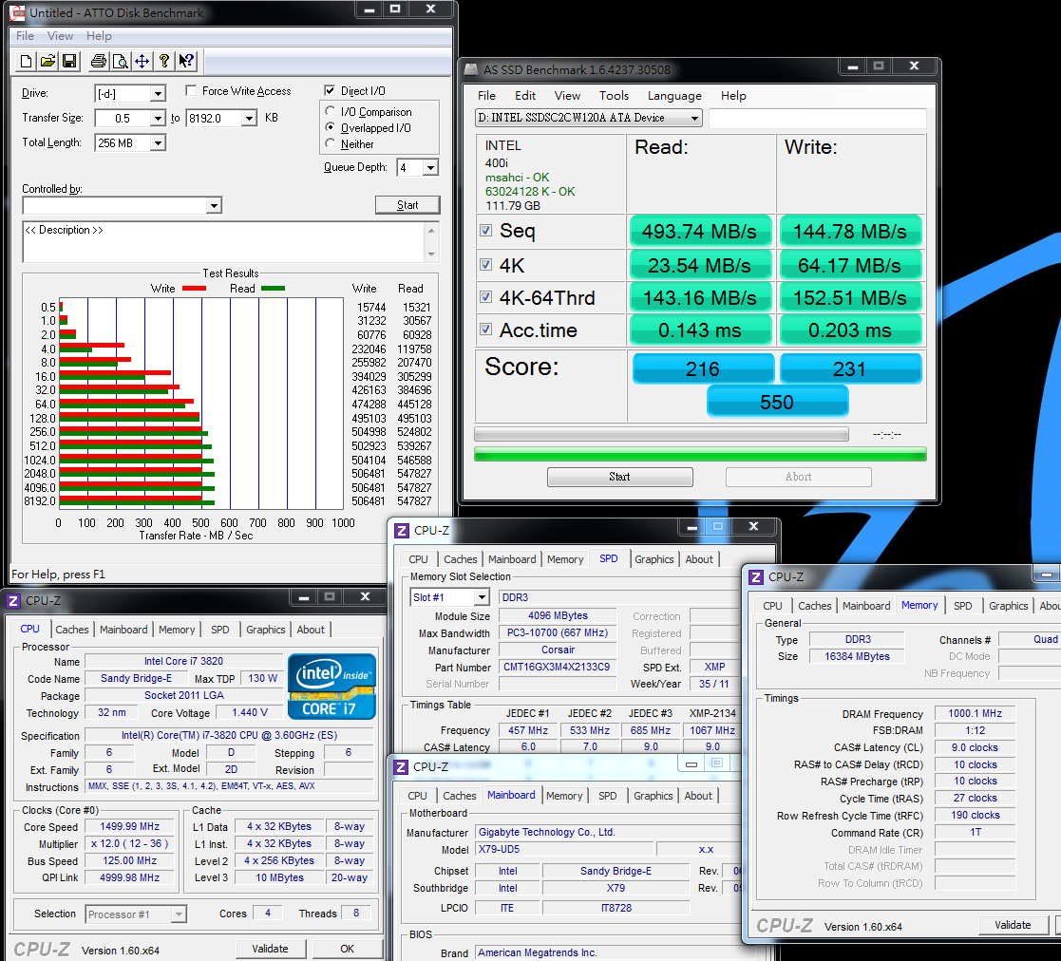Viewport: 1061px width, 961px height.
Task: Click the Z icon of the CPU-Z SPD window
Action: [401, 531]
